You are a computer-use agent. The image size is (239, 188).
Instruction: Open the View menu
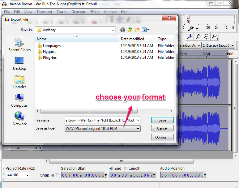[28, 12]
